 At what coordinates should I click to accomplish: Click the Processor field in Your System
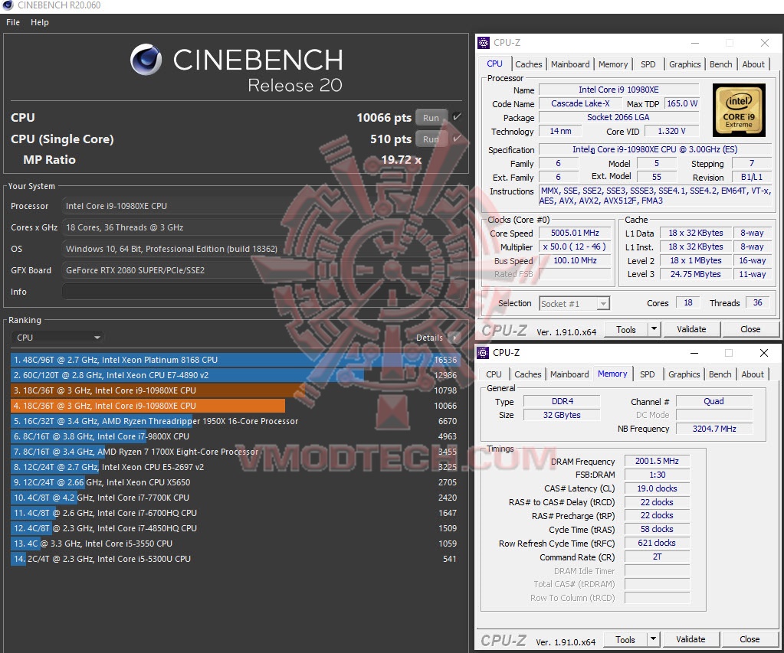(x=264, y=206)
